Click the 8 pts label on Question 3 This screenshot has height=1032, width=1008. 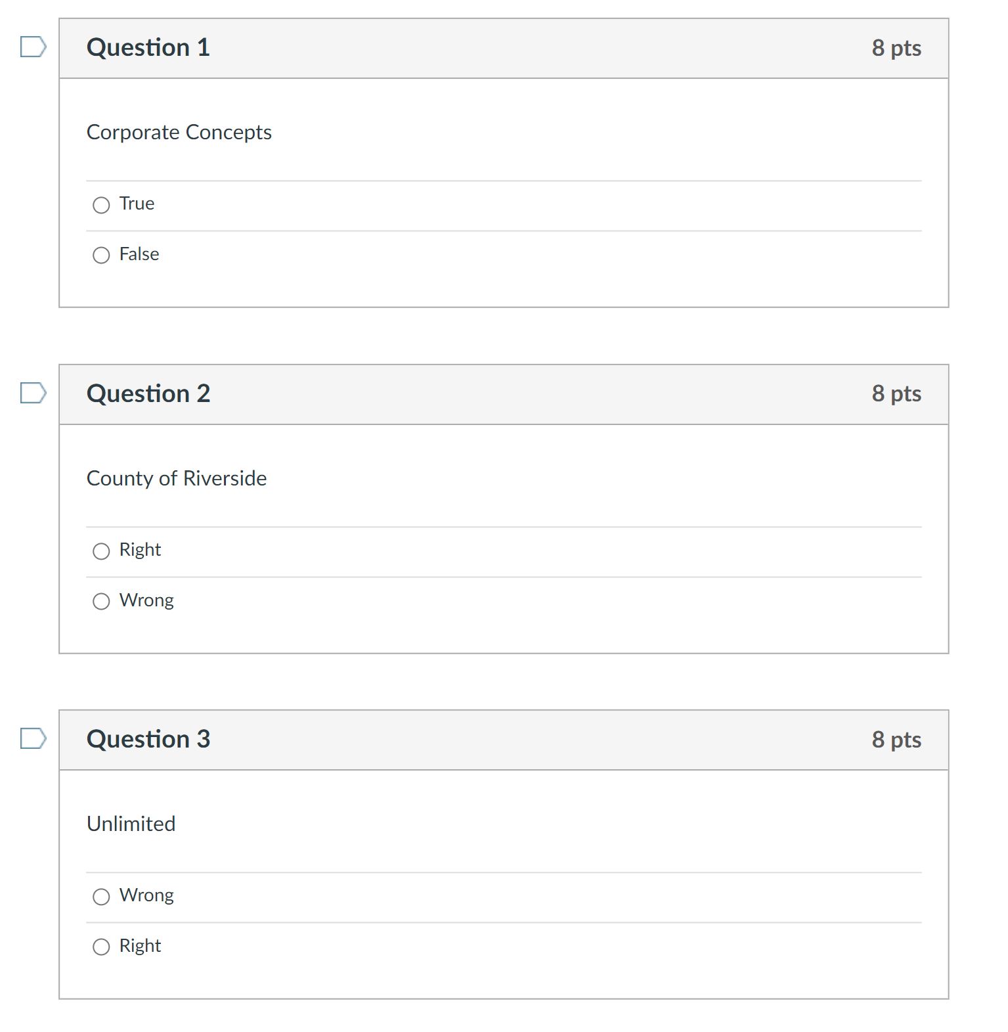tap(896, 739)
